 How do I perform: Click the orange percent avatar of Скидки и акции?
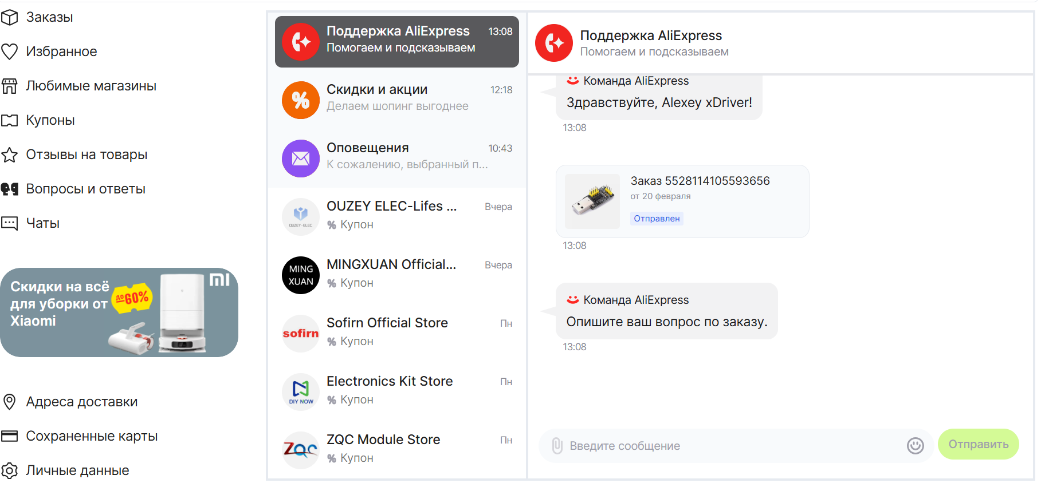click(301, 100)
